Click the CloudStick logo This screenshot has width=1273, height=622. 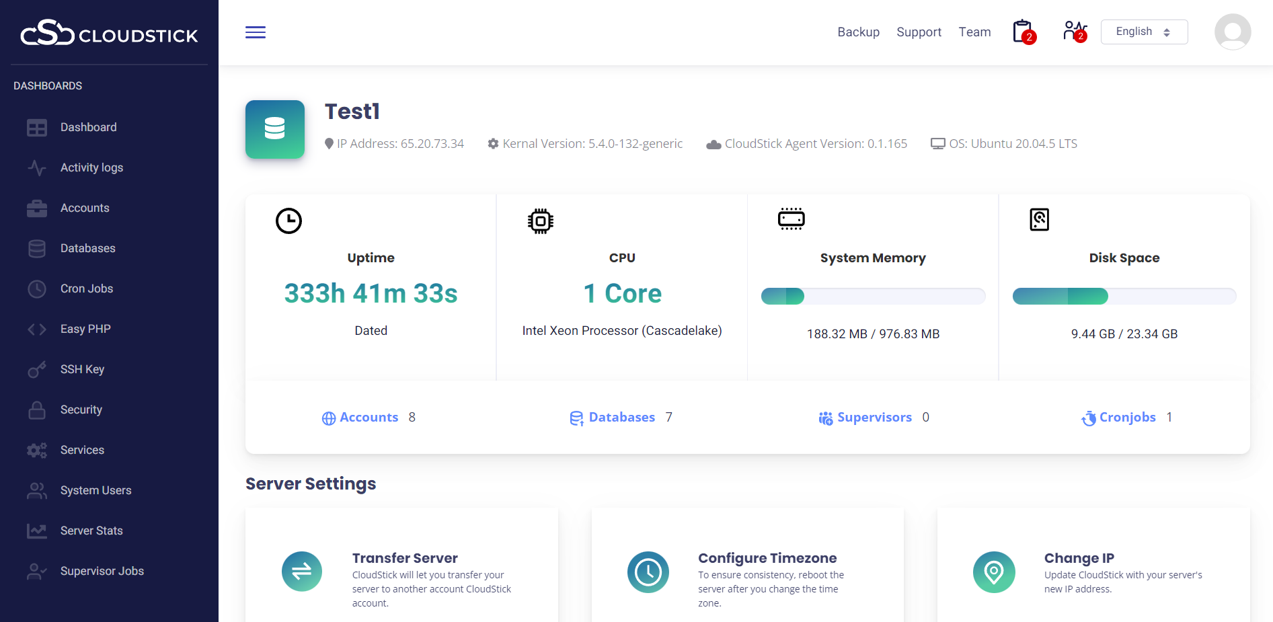click(109, 33)
